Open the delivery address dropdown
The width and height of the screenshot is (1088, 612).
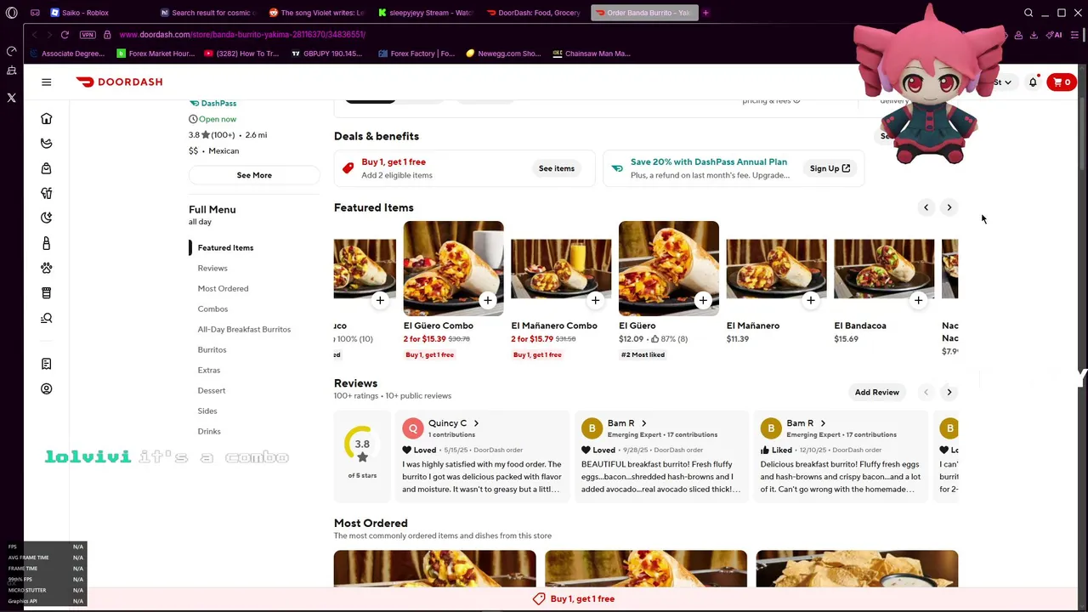1003,82
